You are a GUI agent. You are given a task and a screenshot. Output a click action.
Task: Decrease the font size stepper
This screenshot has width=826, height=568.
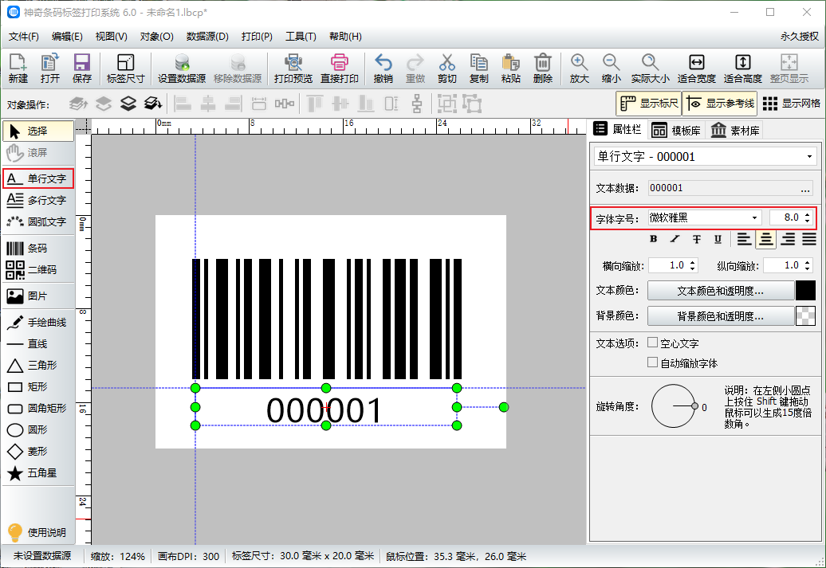click(x=807, y=221)
